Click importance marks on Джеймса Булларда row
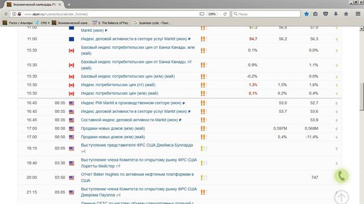The width and height of the screenshot is (364, 204). pyautogui.click(x=204, y=148)
